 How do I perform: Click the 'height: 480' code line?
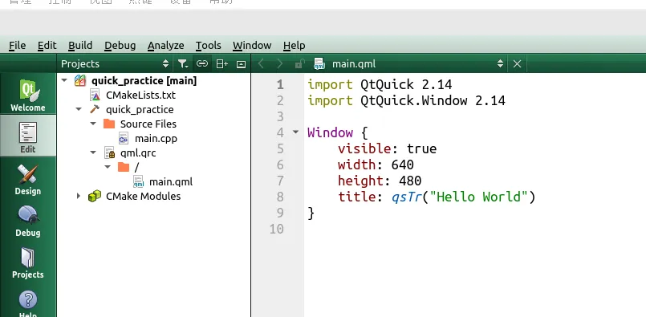[x=380, y=181]
